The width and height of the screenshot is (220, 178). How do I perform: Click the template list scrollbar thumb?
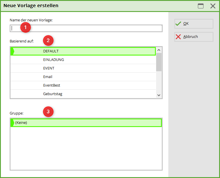tap(159, 62)
